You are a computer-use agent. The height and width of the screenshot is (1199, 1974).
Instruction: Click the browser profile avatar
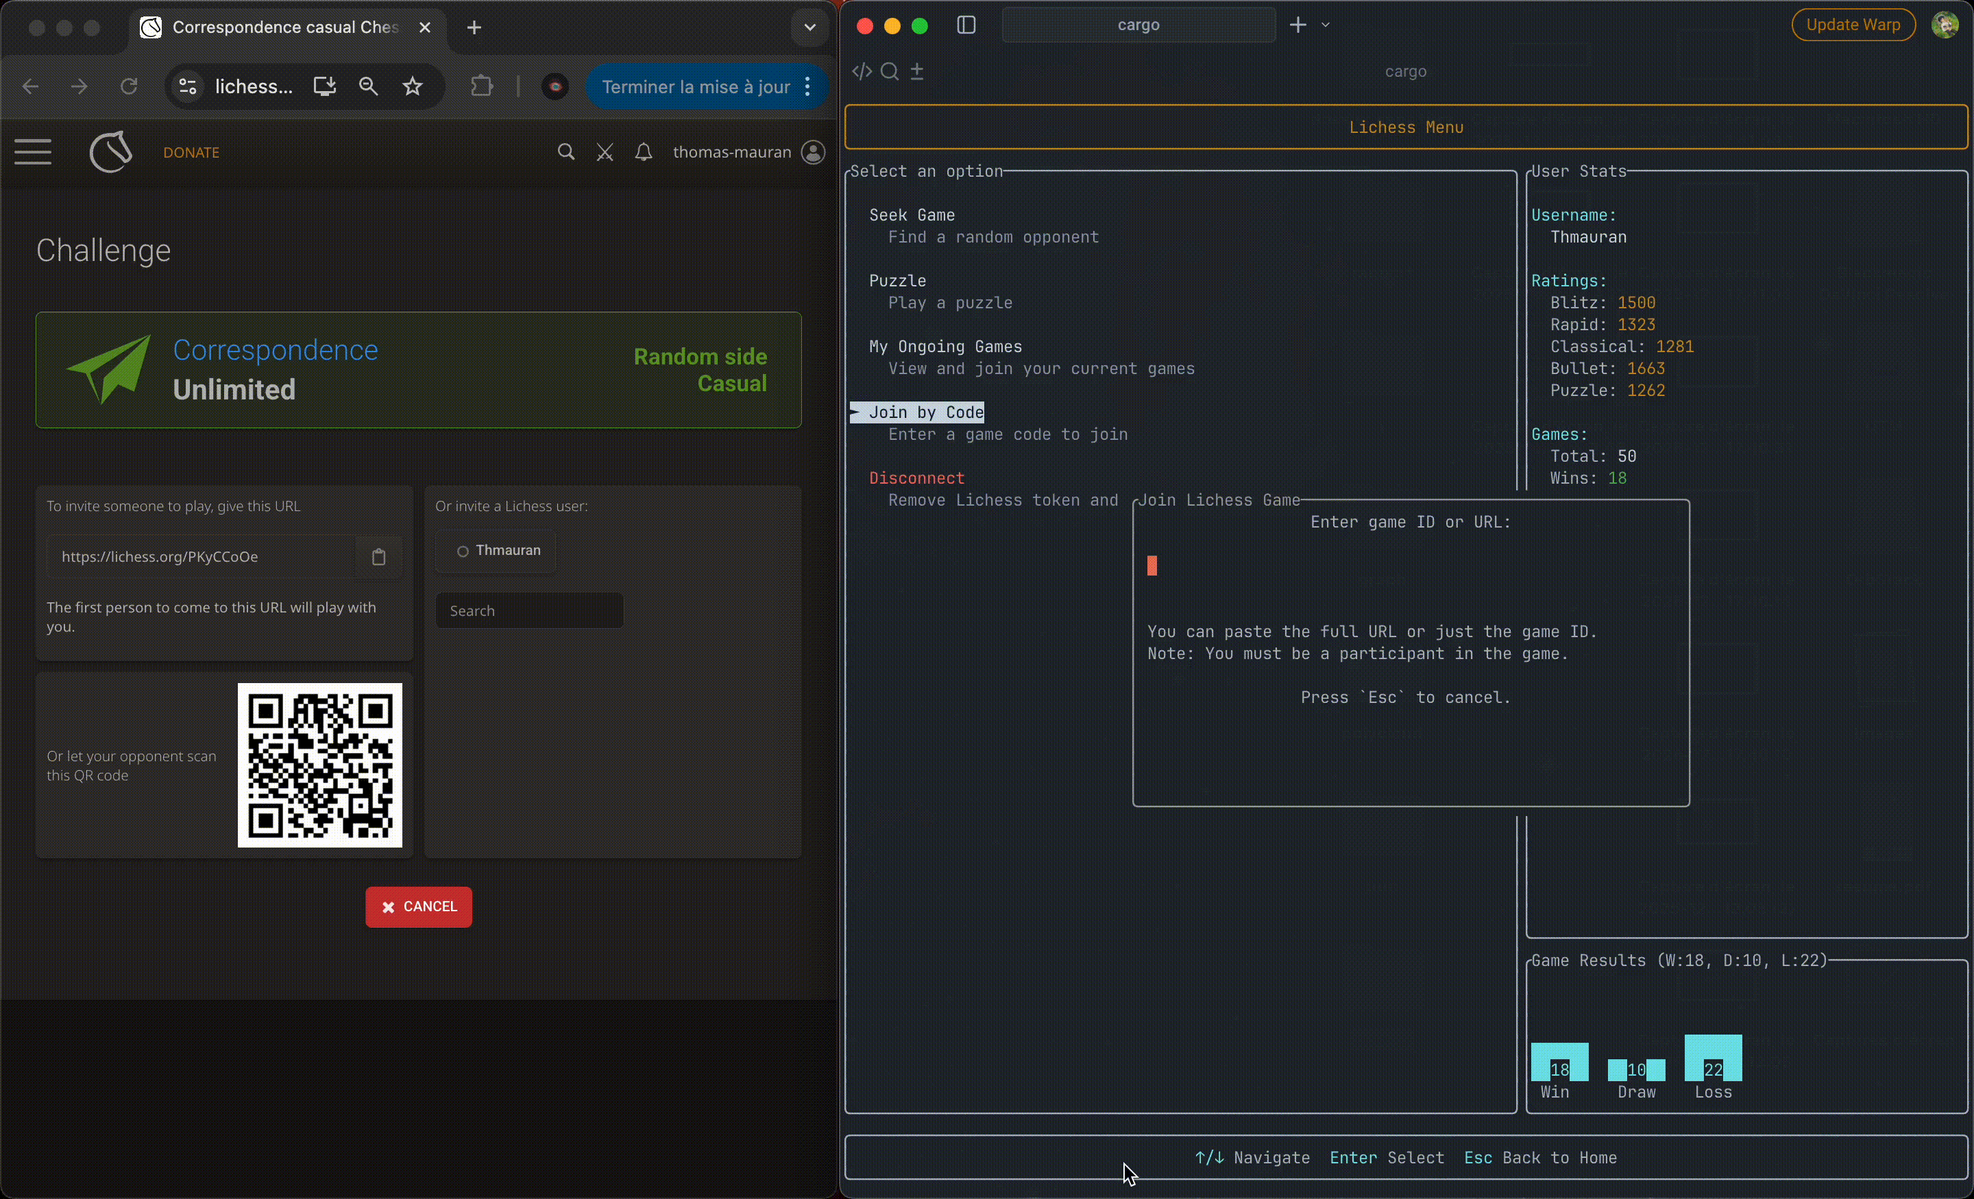pos(554,86)
